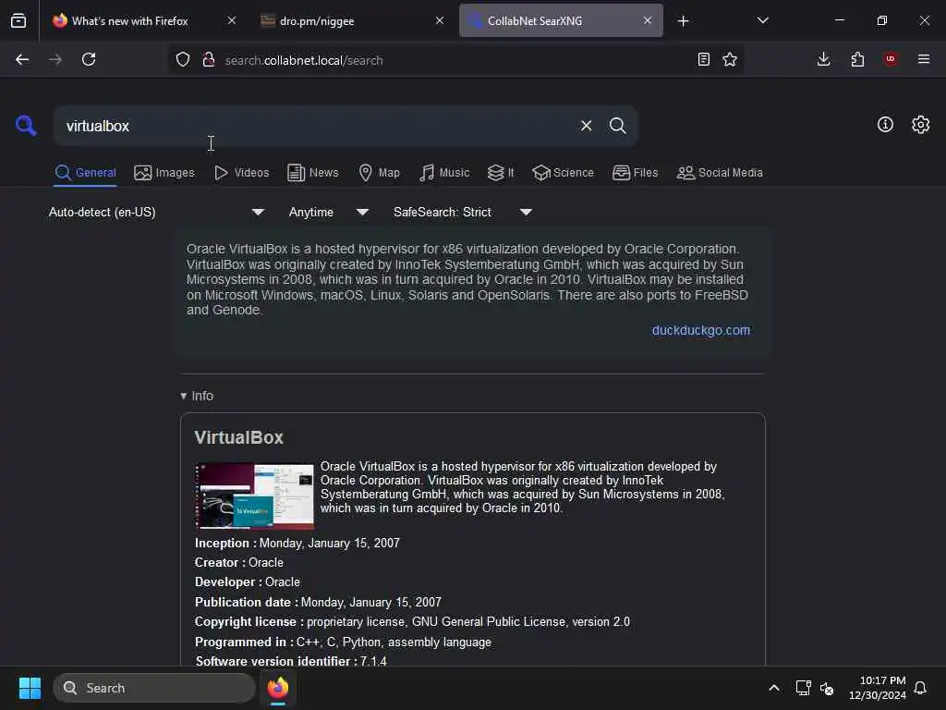
Task: Click the URL address bar
Action: pyautogui.click(x=455, y=60)
